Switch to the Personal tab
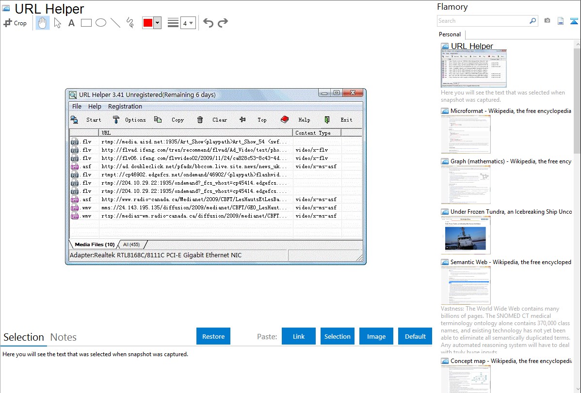 pyautogui.click(x=450, y=34)
